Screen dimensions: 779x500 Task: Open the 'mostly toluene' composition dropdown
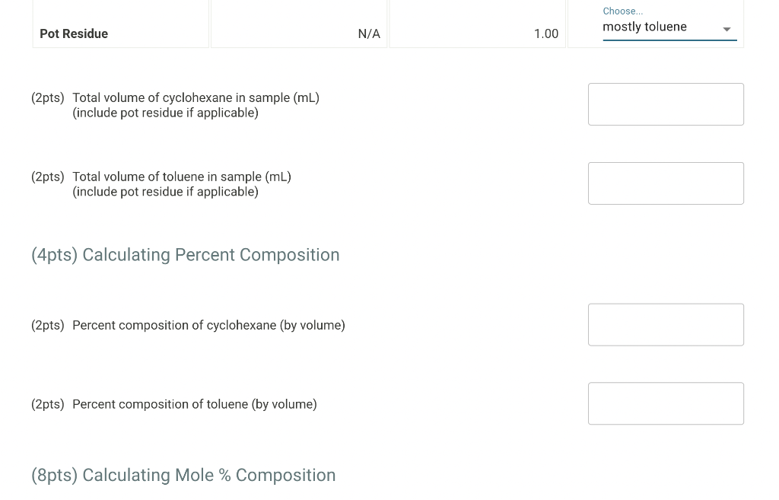pyautogui.click(x=660, y=27)
